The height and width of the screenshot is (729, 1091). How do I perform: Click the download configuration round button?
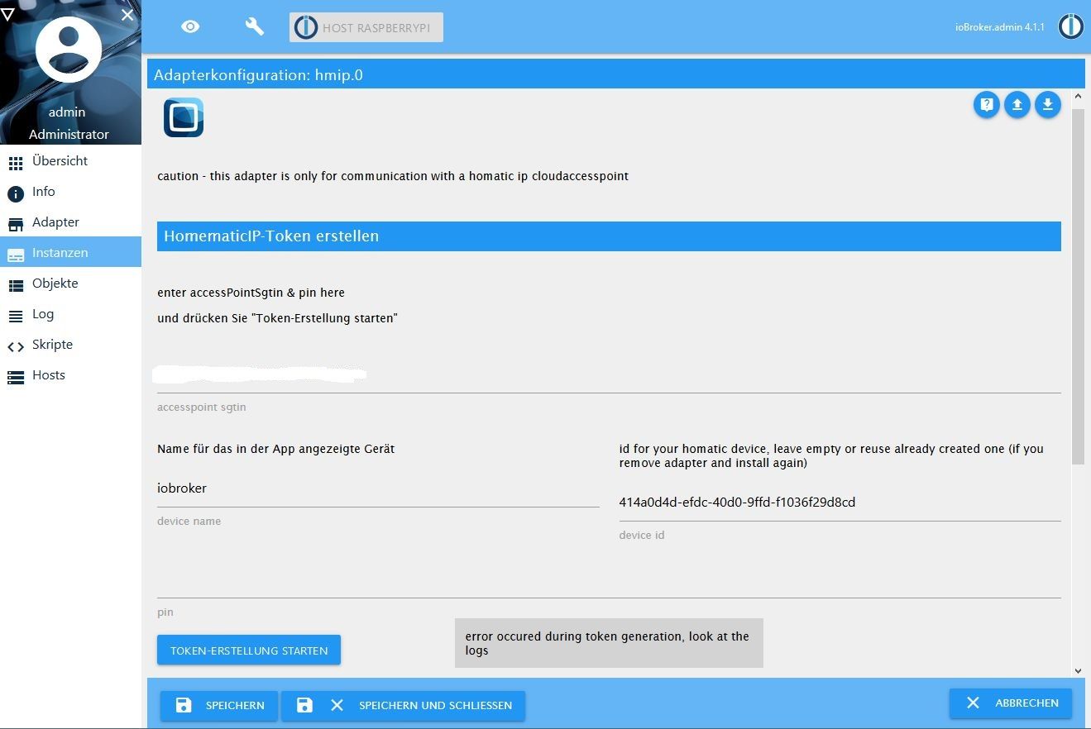[x=1047, y=105]
